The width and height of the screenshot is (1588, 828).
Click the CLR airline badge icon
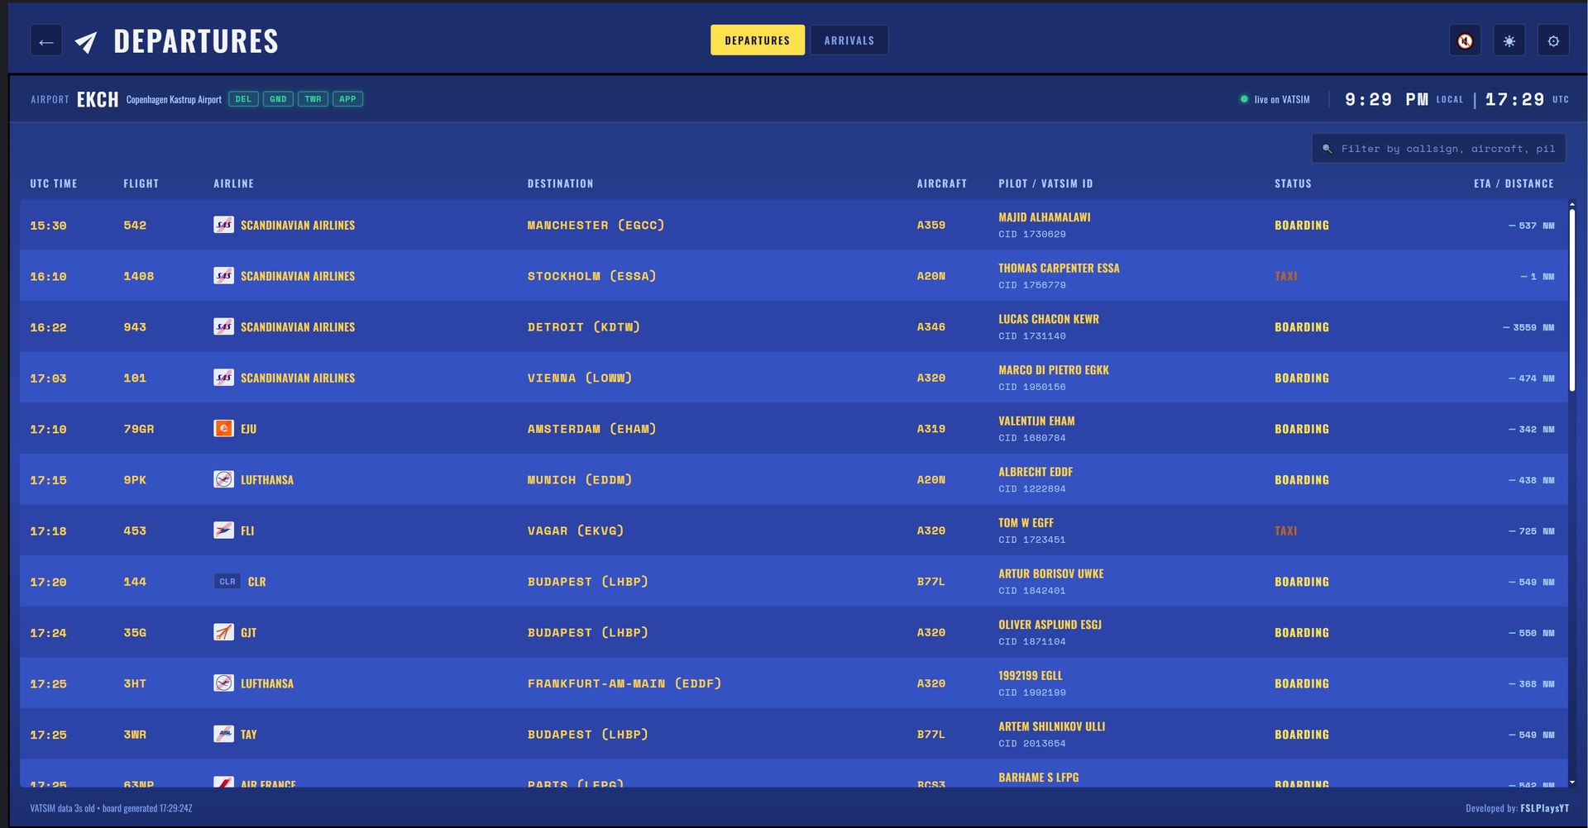coord(227,582)
